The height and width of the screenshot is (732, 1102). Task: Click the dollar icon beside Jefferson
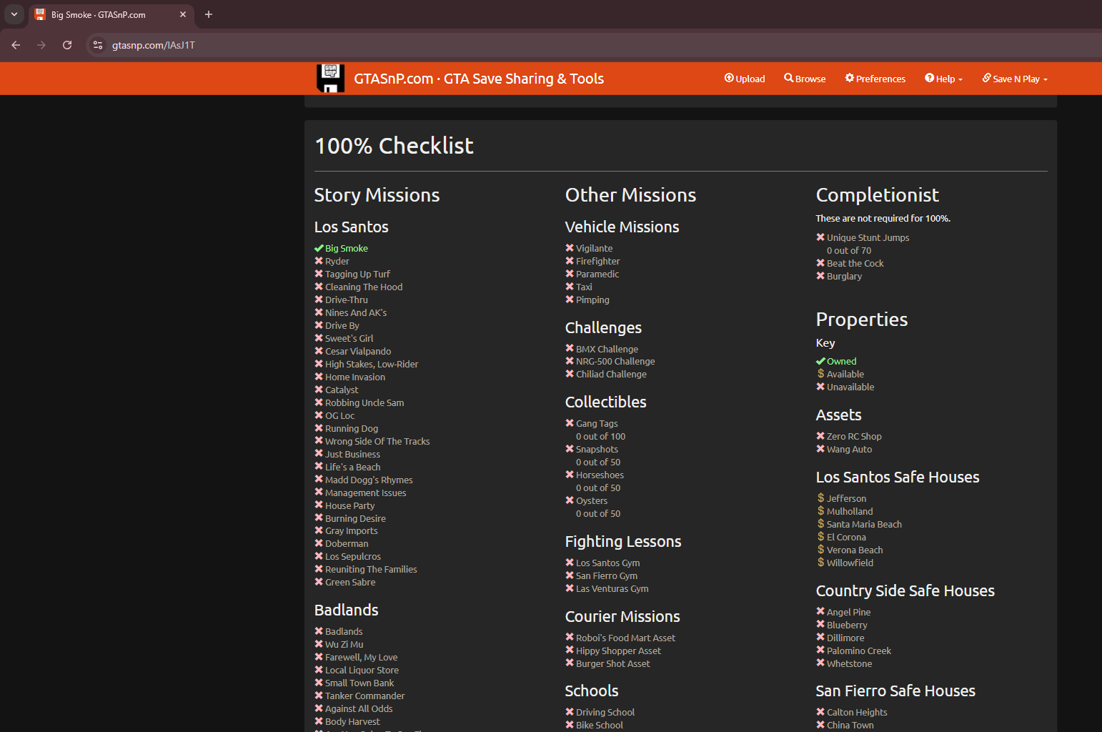point(820,498)
